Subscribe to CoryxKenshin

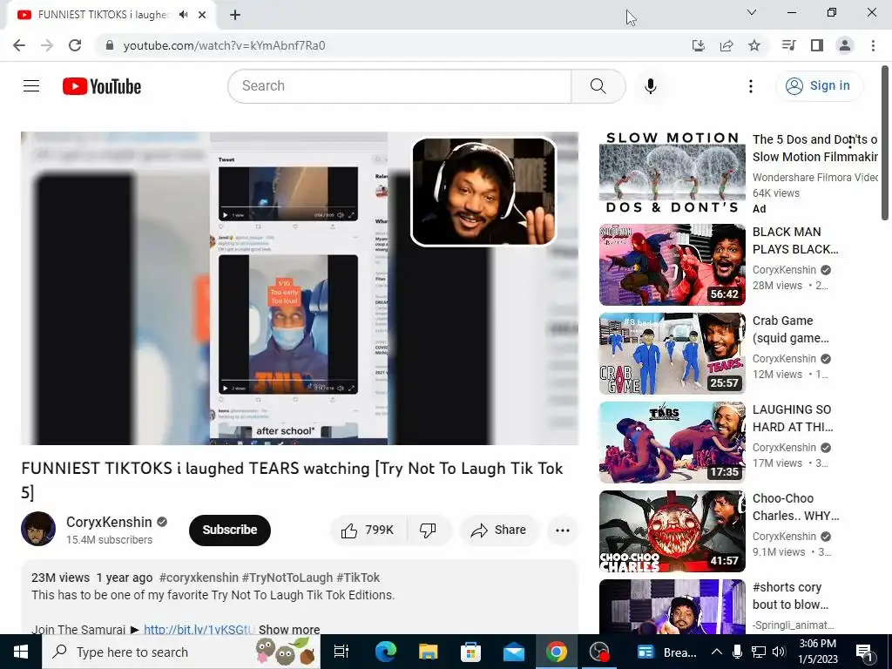pyautogui.click(x=230, y=530)
